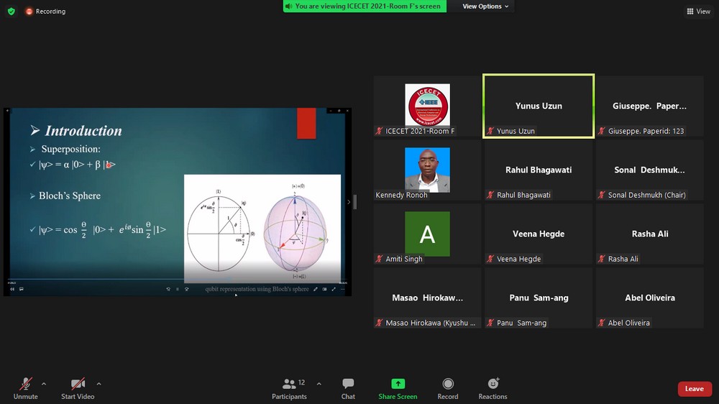The image size is (719, 404).
Task: Click the Share Screen button
Action: 398,388
